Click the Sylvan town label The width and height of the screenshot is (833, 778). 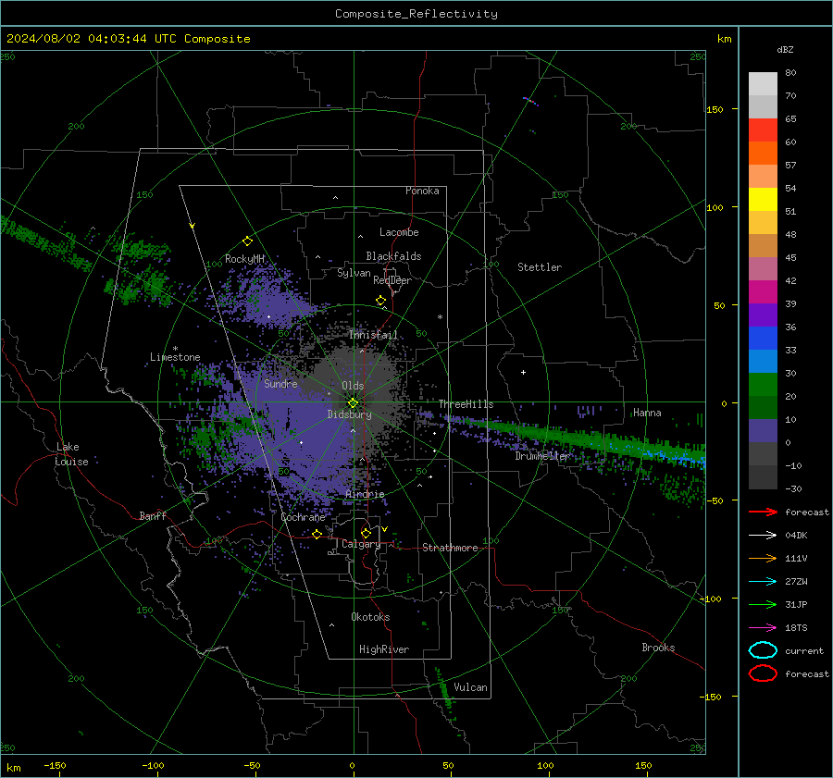(x=354, y=273)
